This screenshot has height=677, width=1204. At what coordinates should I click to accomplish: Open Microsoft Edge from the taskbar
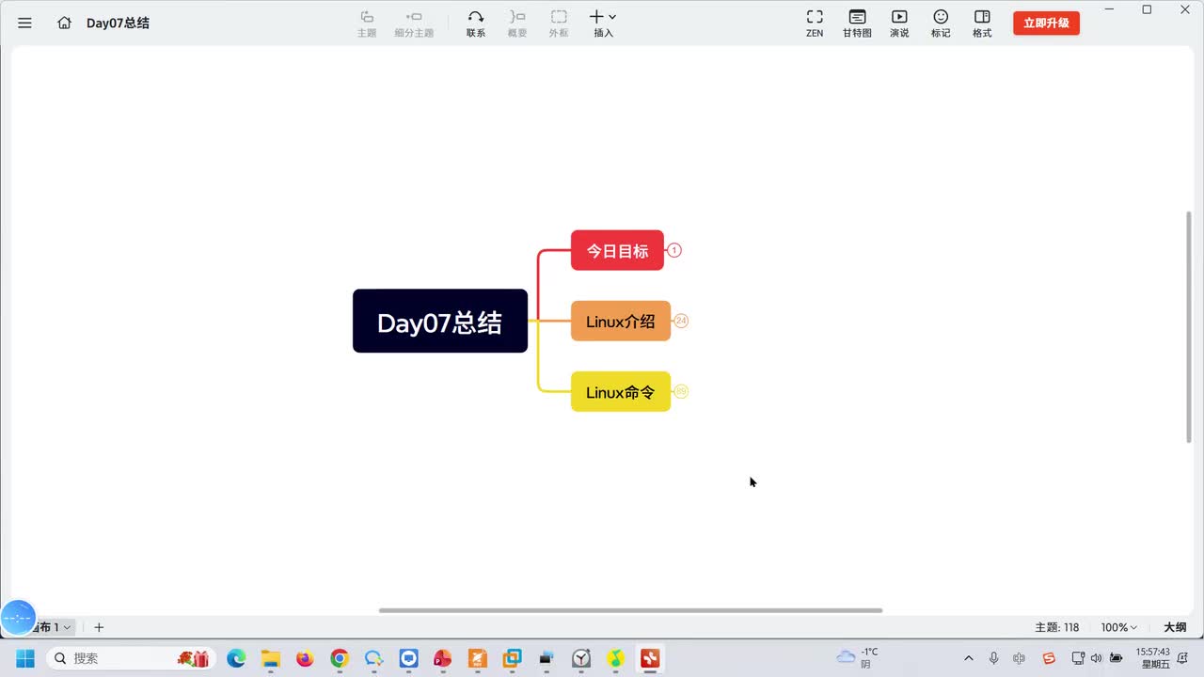tap(236, 658)
